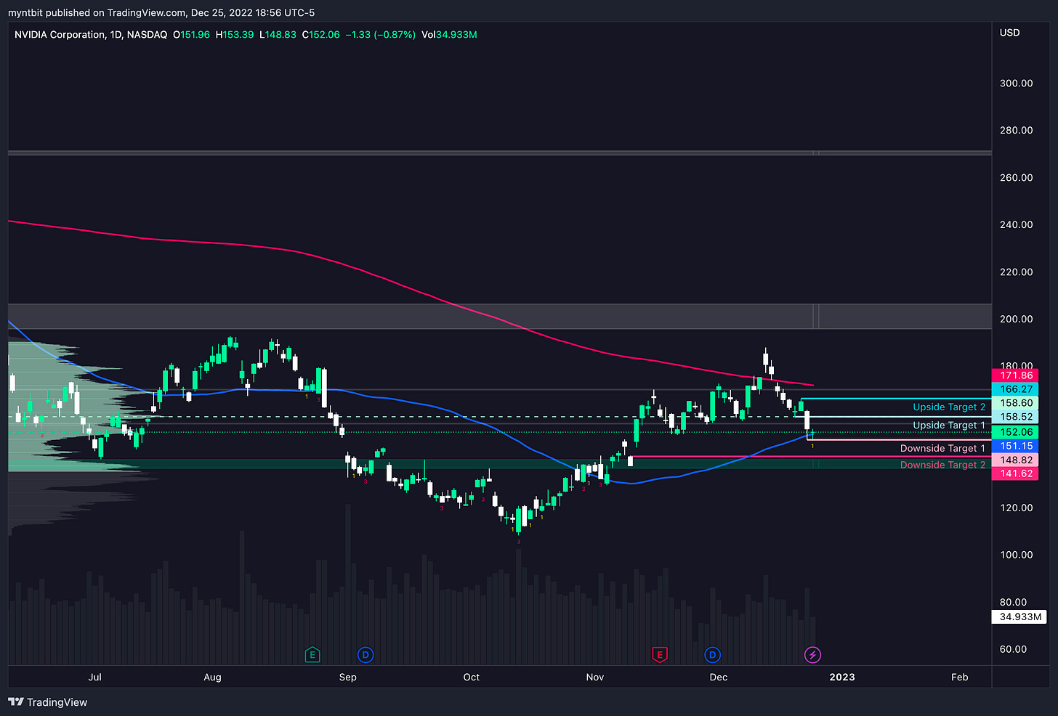Image resolution: width=1058 pixels, height=716 pixels.
Task: Click the TradingView logo at bottom left
Action: [x=48, y=702]
